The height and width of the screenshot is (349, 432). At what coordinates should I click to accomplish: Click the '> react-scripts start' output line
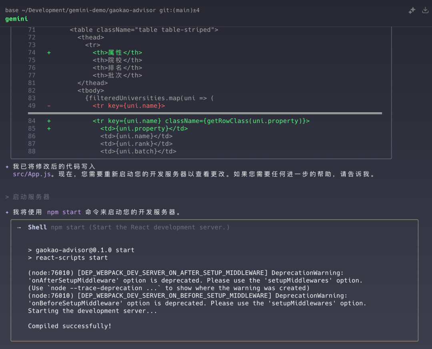pos(68,258)
